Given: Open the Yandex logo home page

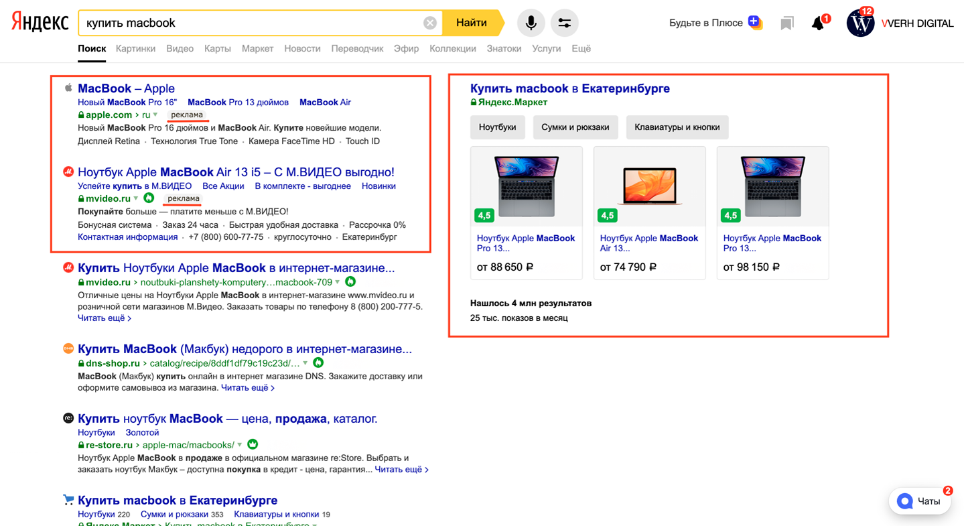Looking at the screenshot, I should tap(40, 22).
